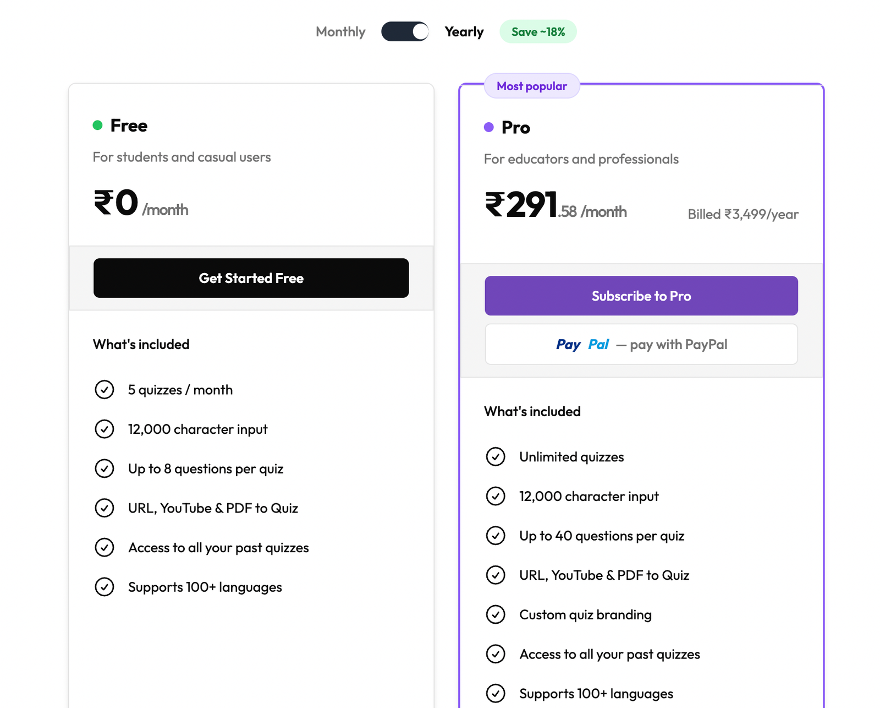880x708 pixels.
Task: Click checkmark icon beside Custom quiz branding
Action: point(496,614)
